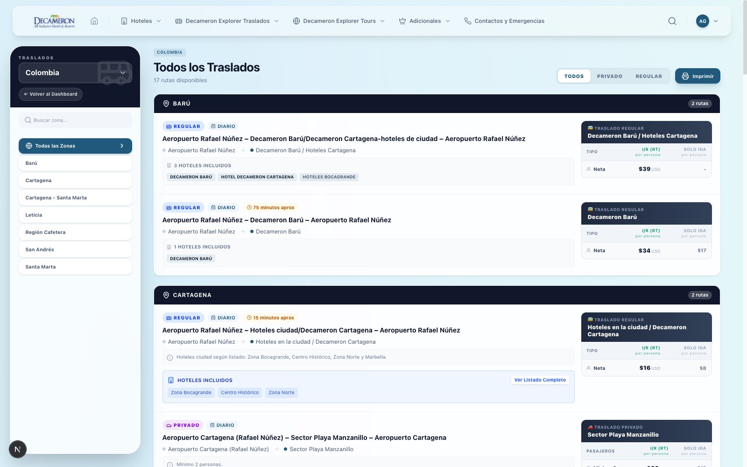Click the building icon in Hoteles Incluidos
Viewport: 747px width, 467px height.
[171, 380]
